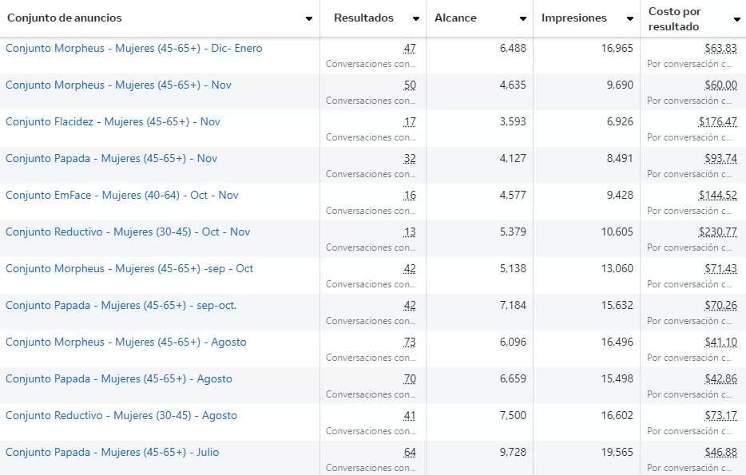746x475 pixels.
Task: Open Conjunto Papada - sep-oct. ad set
Action: (121, 306)
